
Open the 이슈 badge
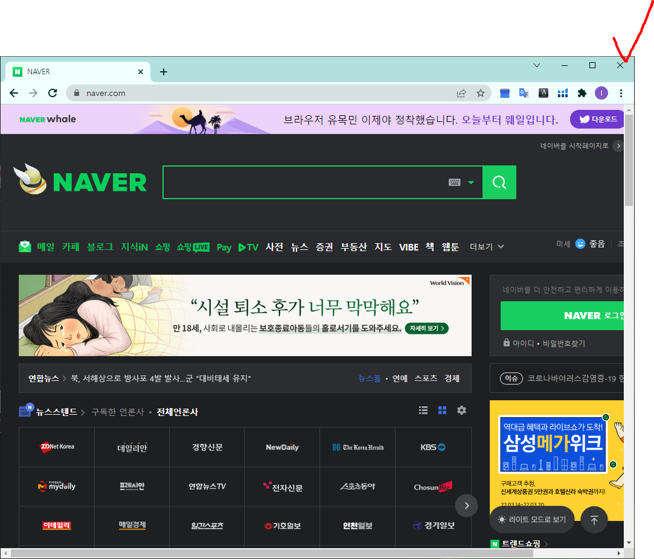click(x=511, y=379)
